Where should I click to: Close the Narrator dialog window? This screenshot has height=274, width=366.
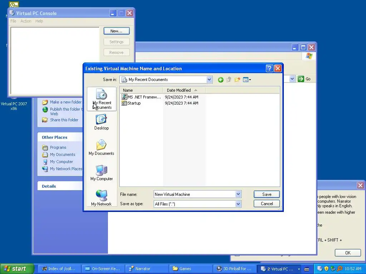point(360,186)
